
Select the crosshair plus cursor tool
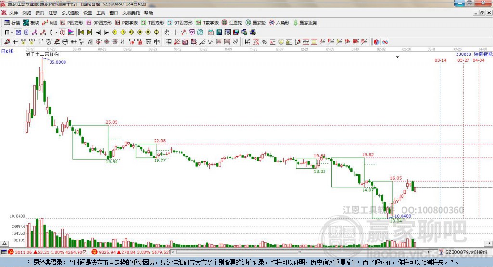click(x=175, y=32)
